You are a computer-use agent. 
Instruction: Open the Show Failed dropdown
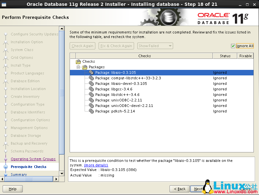click(x=155, y=46)
